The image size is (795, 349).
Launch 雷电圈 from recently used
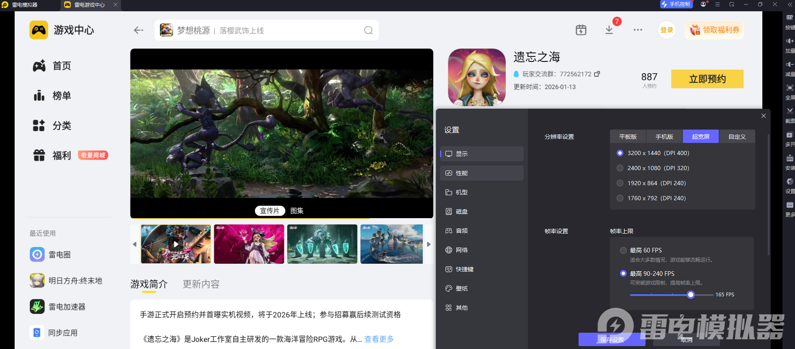[50, 255]
